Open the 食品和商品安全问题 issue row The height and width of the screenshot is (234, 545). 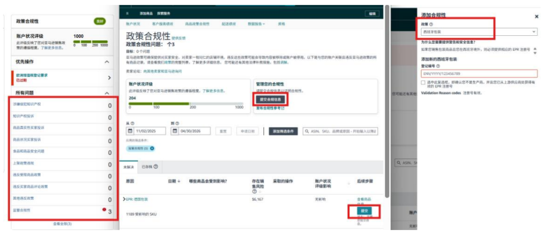tap(62, 152)
